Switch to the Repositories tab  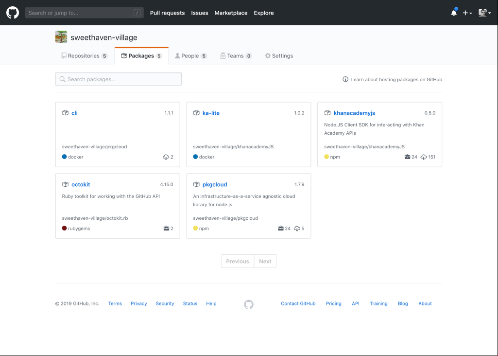click(85, 55)
